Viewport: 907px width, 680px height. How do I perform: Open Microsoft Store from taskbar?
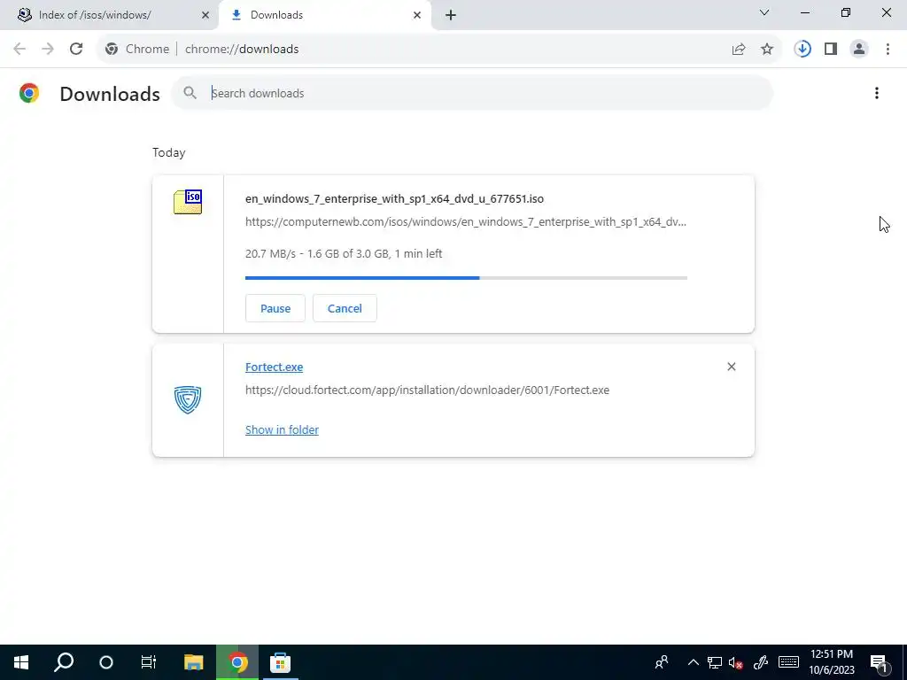click(x=280, y=662)
